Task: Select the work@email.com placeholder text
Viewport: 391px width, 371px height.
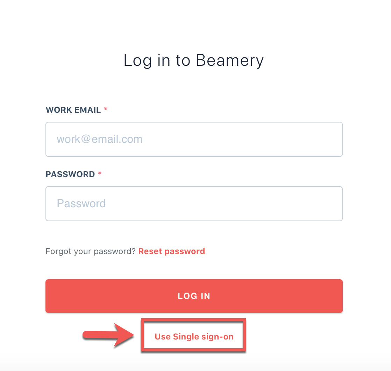Action: pyautogui.click(x=100, y=139)
